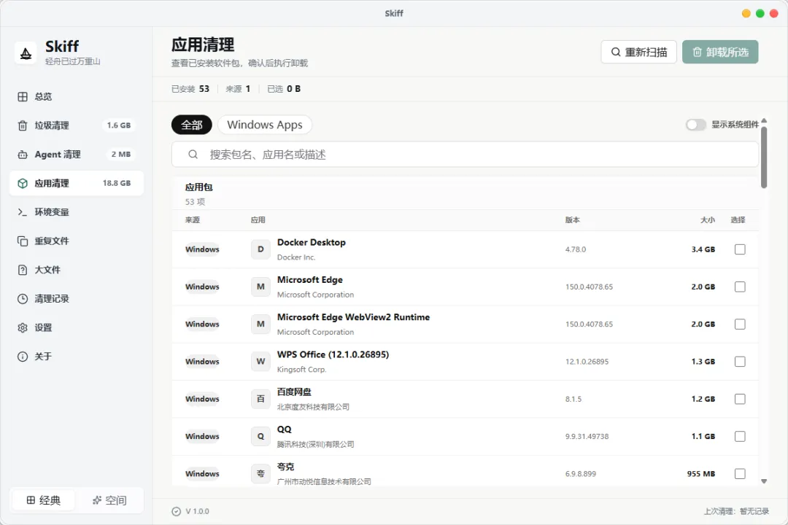Go to Agent 清理 2 MB menu item
This screenshot has height=525, width=788.
77,155
